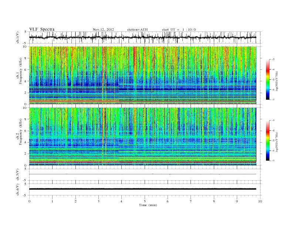The height and width of the screenshot is (226, 293).
Task: Click the "ch.4(V)" axis label
Action: tap(18, 189)
